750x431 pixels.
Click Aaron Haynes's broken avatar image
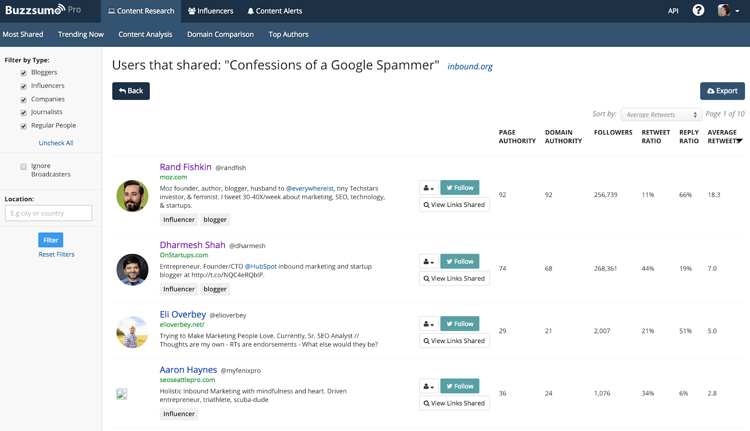pyautogui.click(x=122, y=394)
